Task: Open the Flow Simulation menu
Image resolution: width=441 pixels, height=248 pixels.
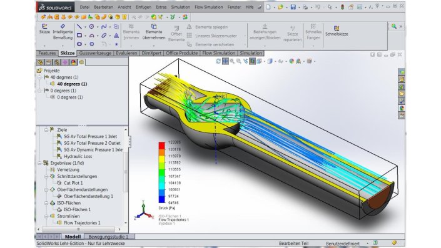Action: pyautogui.click(x=209, y=7)
